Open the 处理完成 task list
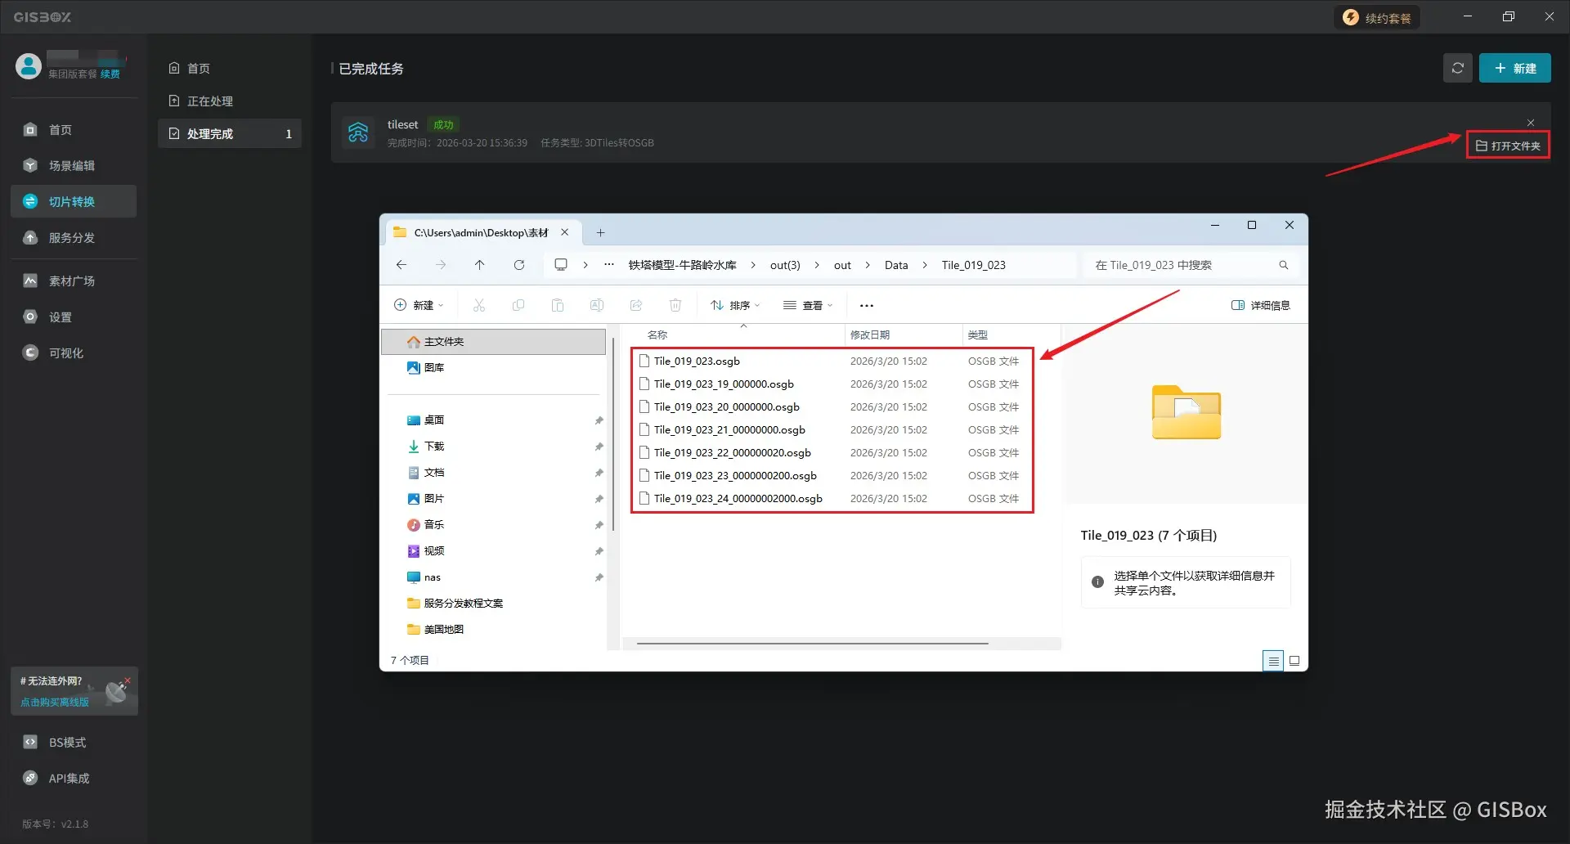 pos(229,134)
